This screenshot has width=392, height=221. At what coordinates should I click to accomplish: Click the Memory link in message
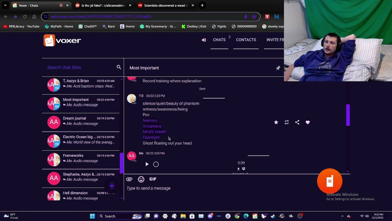150,121
